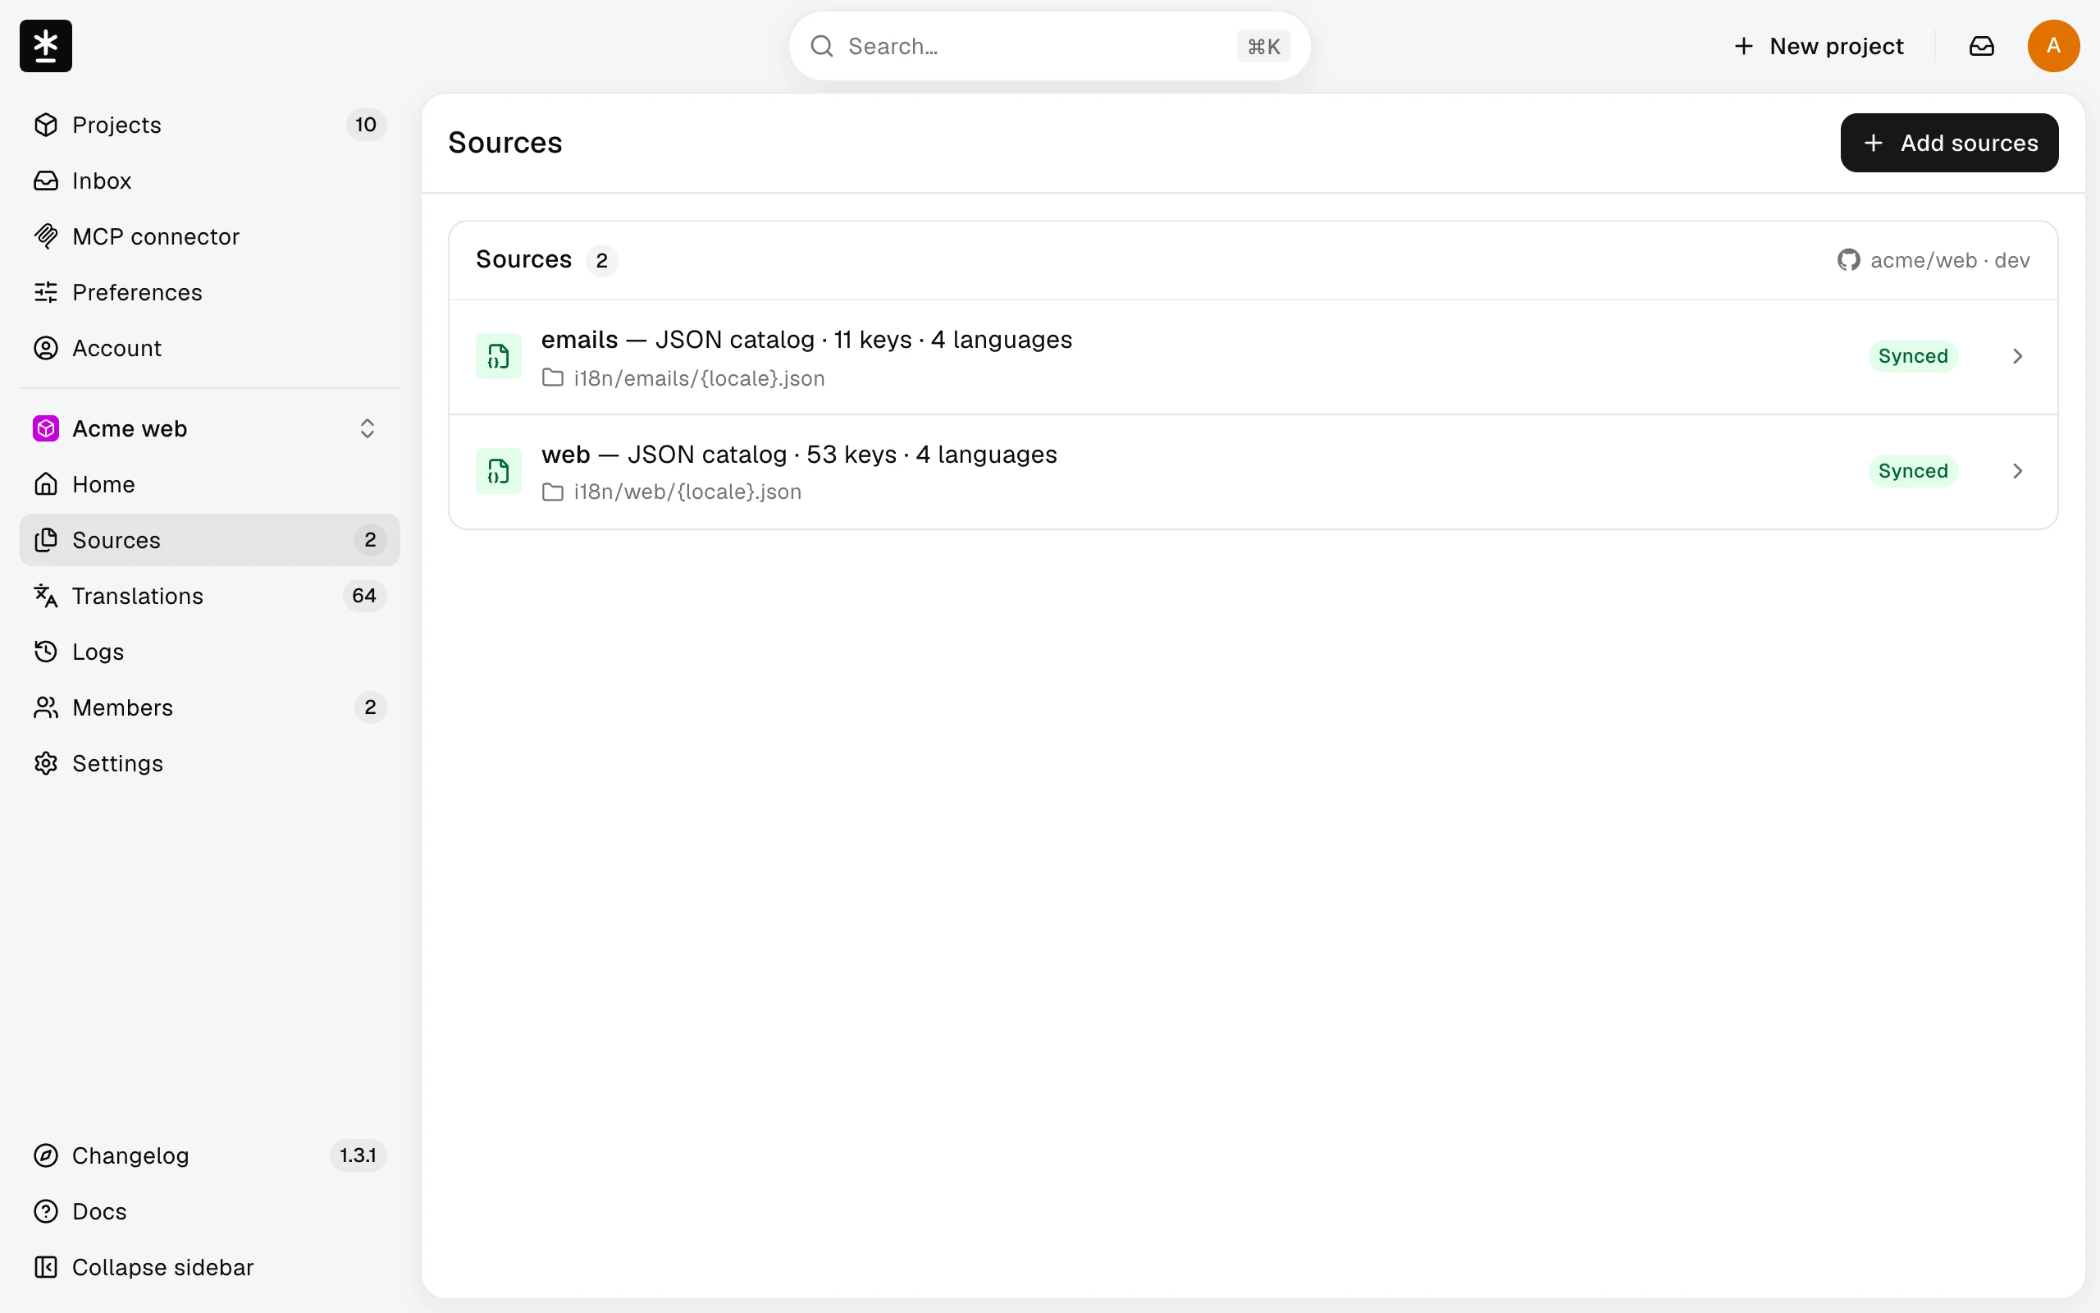Click the Changelog version badge 1.3.1
The height and width of the screenshot is (1313, 2100).
(x=358, y=1155)
